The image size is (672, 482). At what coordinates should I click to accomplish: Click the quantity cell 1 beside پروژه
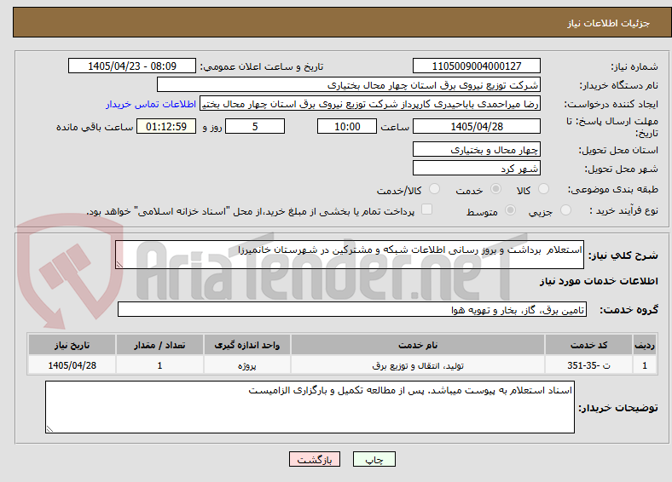pyautogui.click(x=159, y=365)
